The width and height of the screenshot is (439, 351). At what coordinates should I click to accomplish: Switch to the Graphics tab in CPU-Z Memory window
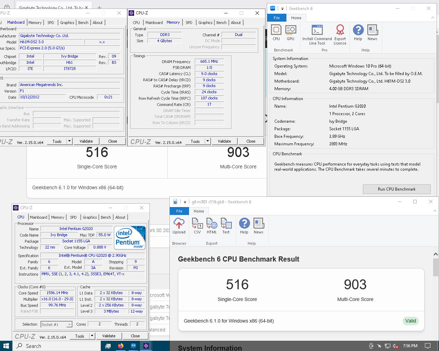tap(205, 23)
